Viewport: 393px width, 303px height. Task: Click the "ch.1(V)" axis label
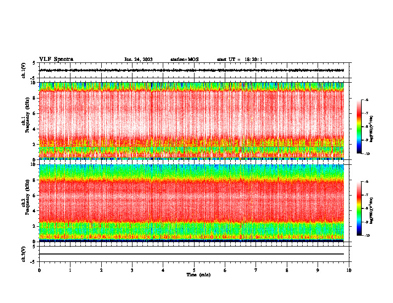click(x=24, y=70)
